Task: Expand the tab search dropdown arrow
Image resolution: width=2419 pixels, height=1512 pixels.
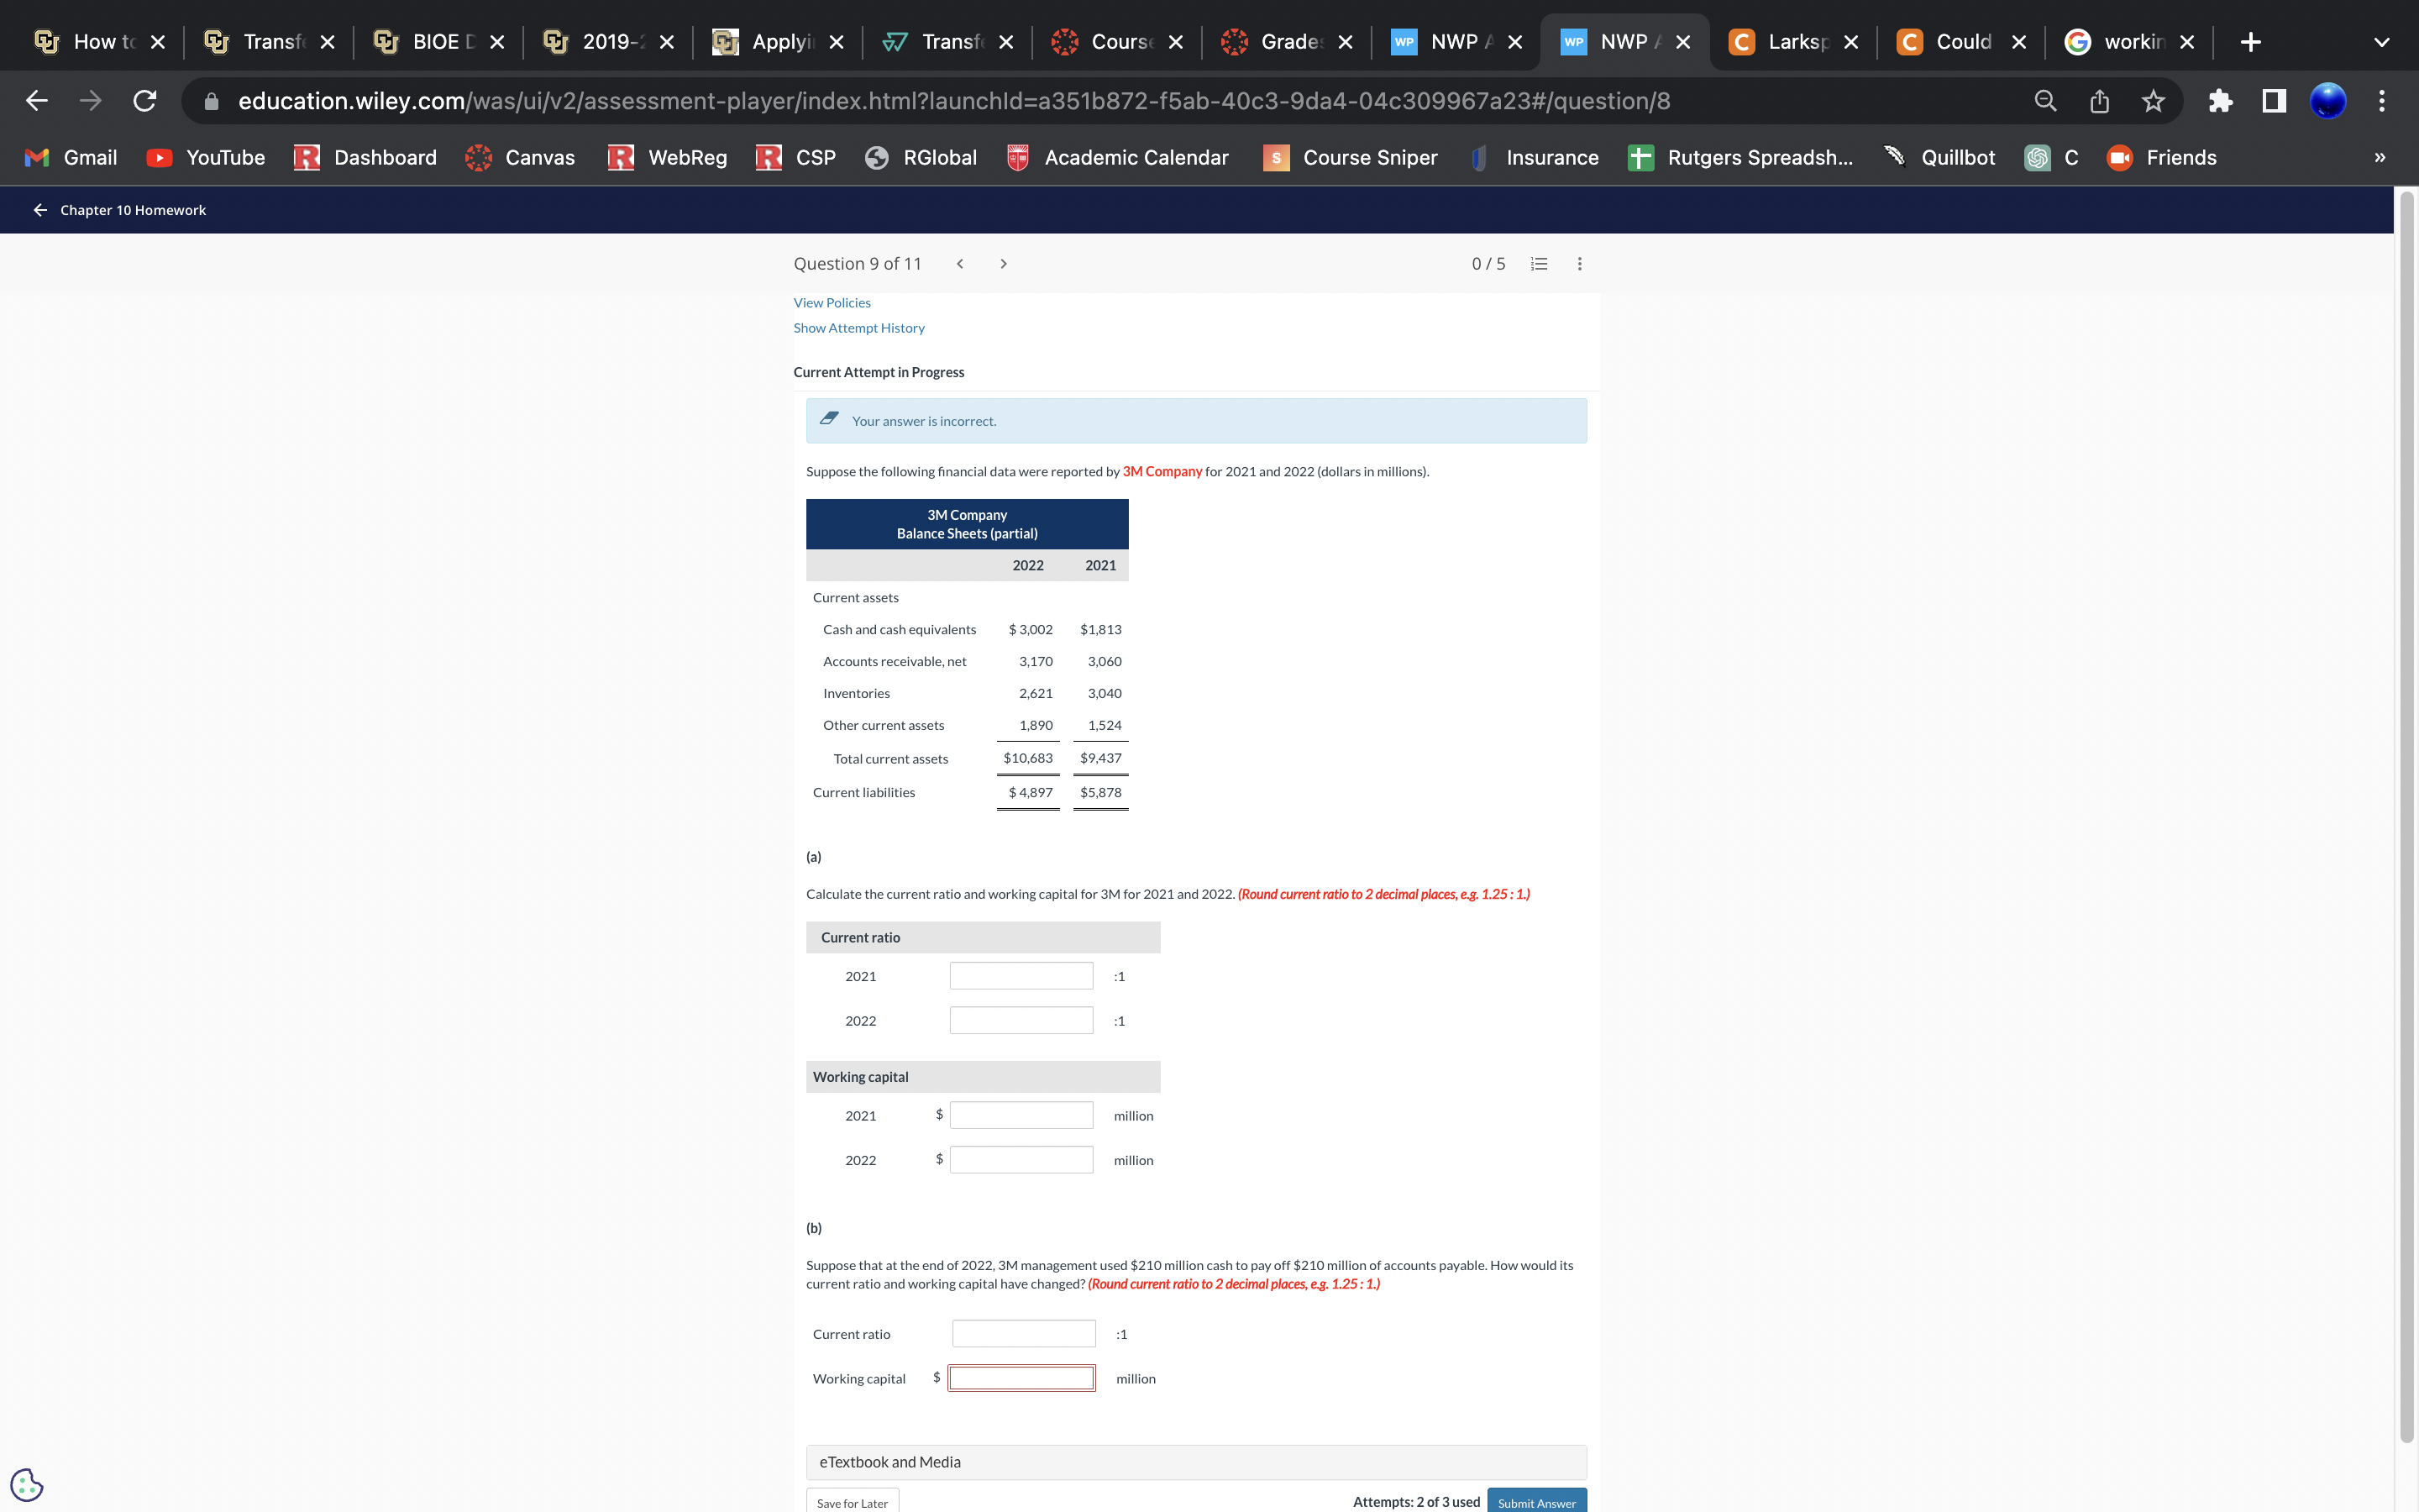Action: point(2381,42)
